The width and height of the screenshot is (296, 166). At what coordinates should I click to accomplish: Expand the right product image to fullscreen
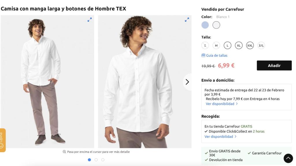click(x=186, y=20)
